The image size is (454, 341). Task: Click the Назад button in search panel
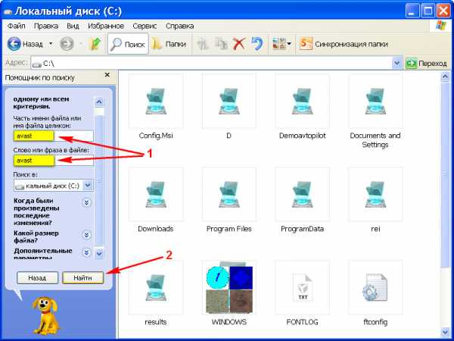[37, 278]
